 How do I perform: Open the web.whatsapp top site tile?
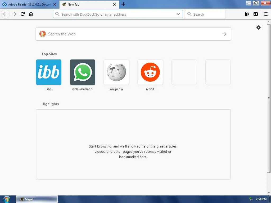point(83,72)
